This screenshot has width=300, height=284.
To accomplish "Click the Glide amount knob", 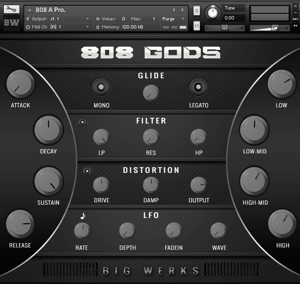I will pos(151,93).
